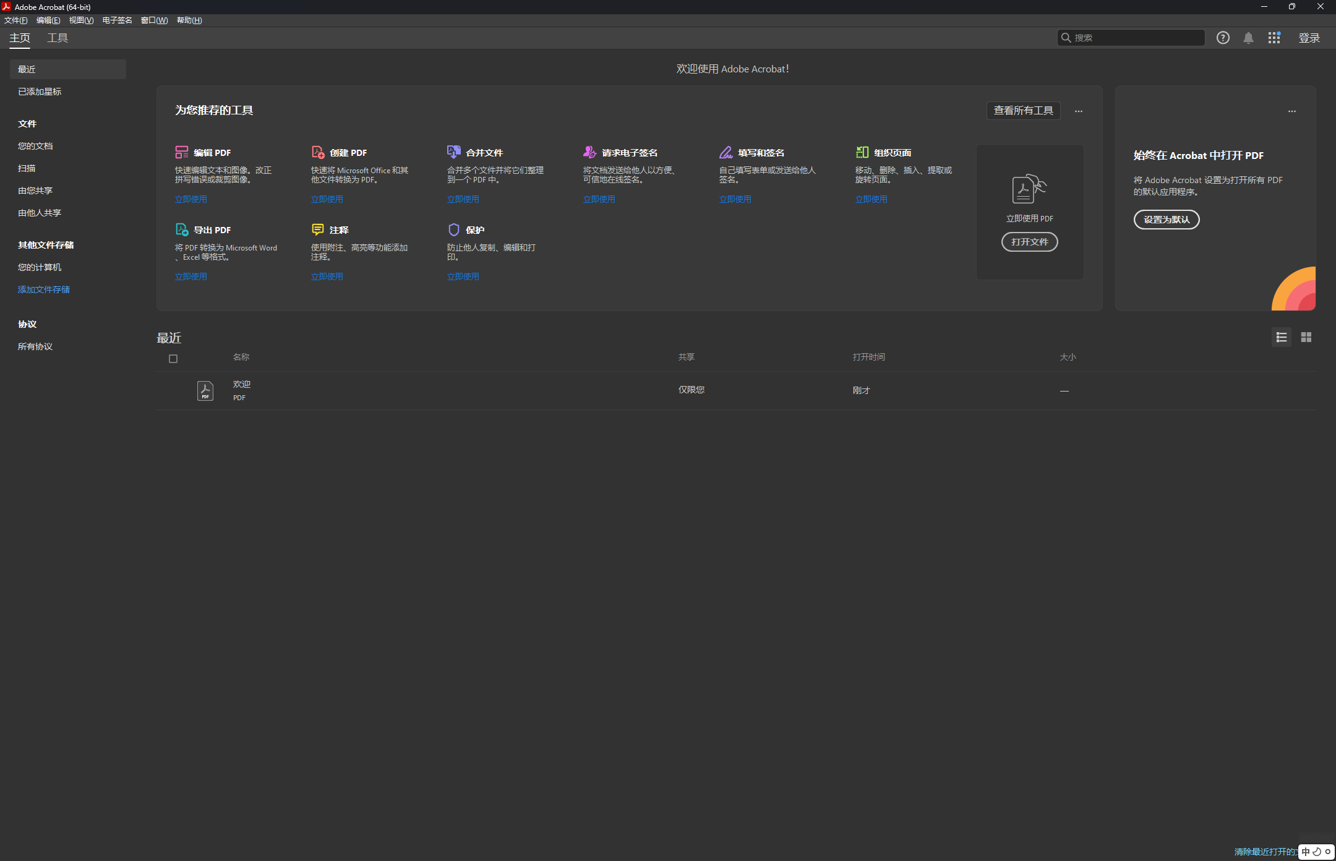Click the 查看所有工具 button

[1023, 111]
